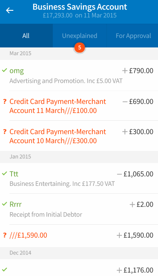The height and width of the screenshot is (276, 158).
Task: Open the For Approval tab
Action: click(x=132, y=35)
